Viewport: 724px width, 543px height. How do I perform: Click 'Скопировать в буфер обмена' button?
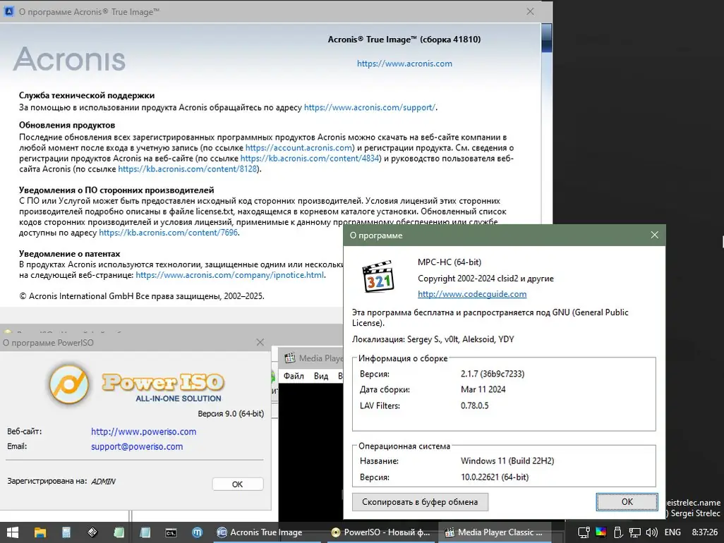pos(420,502)
